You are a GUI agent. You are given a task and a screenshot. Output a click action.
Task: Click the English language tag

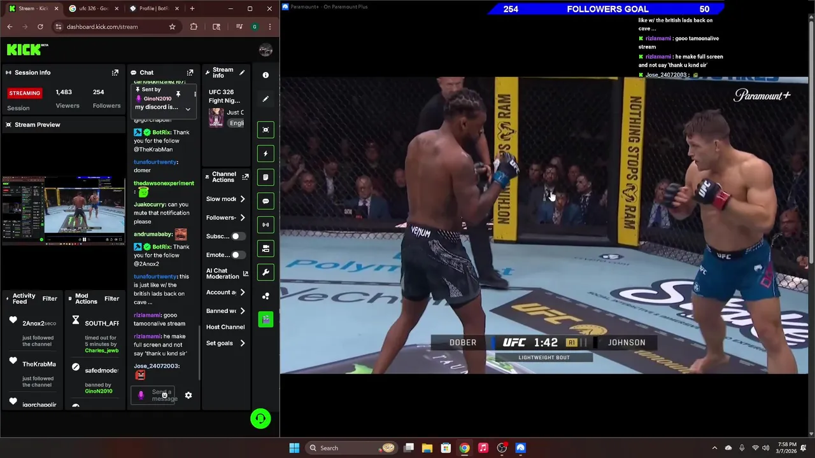tap(237, 123)
